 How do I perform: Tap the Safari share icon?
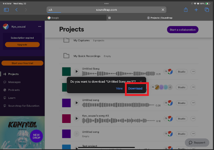coord(186,10)
